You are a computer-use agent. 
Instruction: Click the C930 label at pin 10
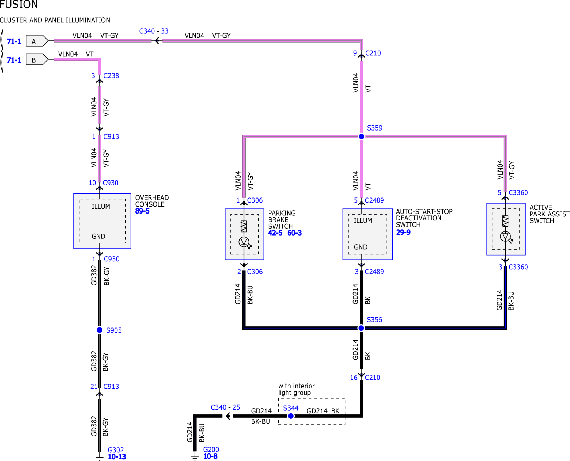pos(111,183)
